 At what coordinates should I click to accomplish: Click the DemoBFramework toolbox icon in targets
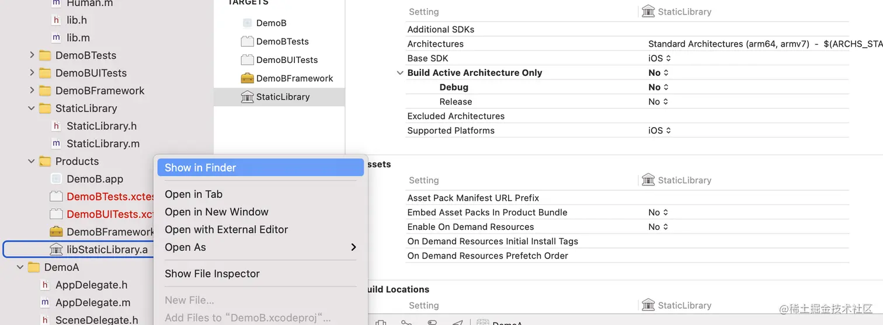pyautogui.click(x=247, y=78)
